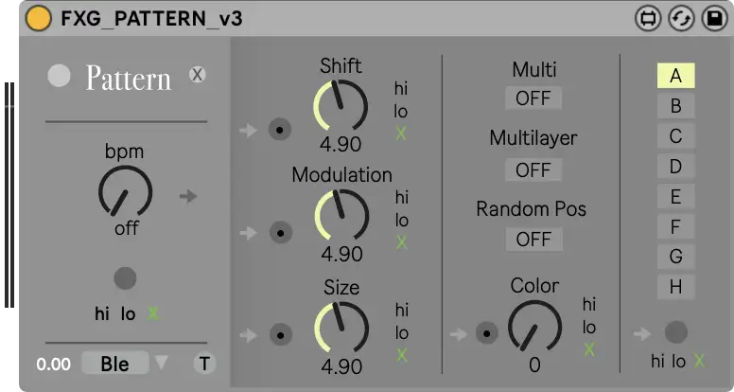The width and height of the screenshot is (734, 392).
Task: Adjust the Size knob
Action: pos(341,328)
